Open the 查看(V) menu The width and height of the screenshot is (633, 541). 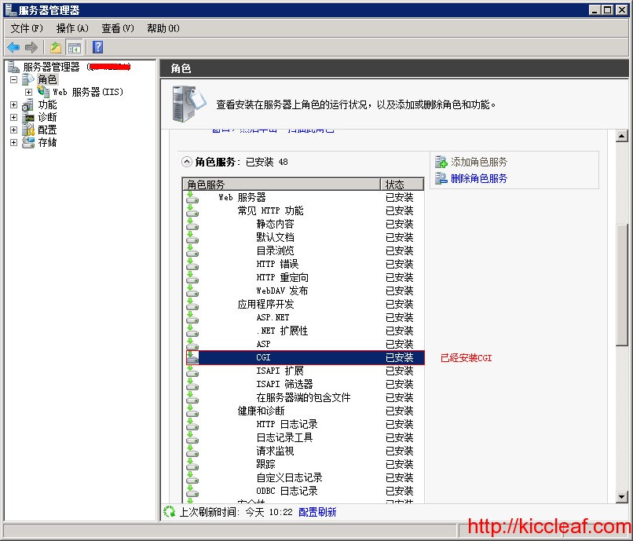pos(118,28)
